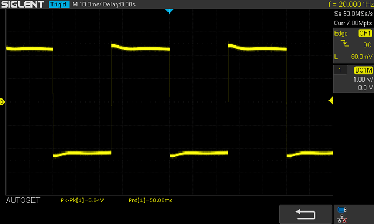
Task: Click the 60.0mV trigger level value
Action: coord(360,56)
